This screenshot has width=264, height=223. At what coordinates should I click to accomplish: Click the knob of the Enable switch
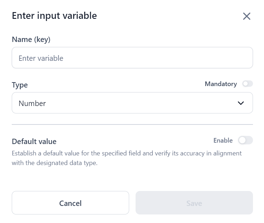(242, 140)
